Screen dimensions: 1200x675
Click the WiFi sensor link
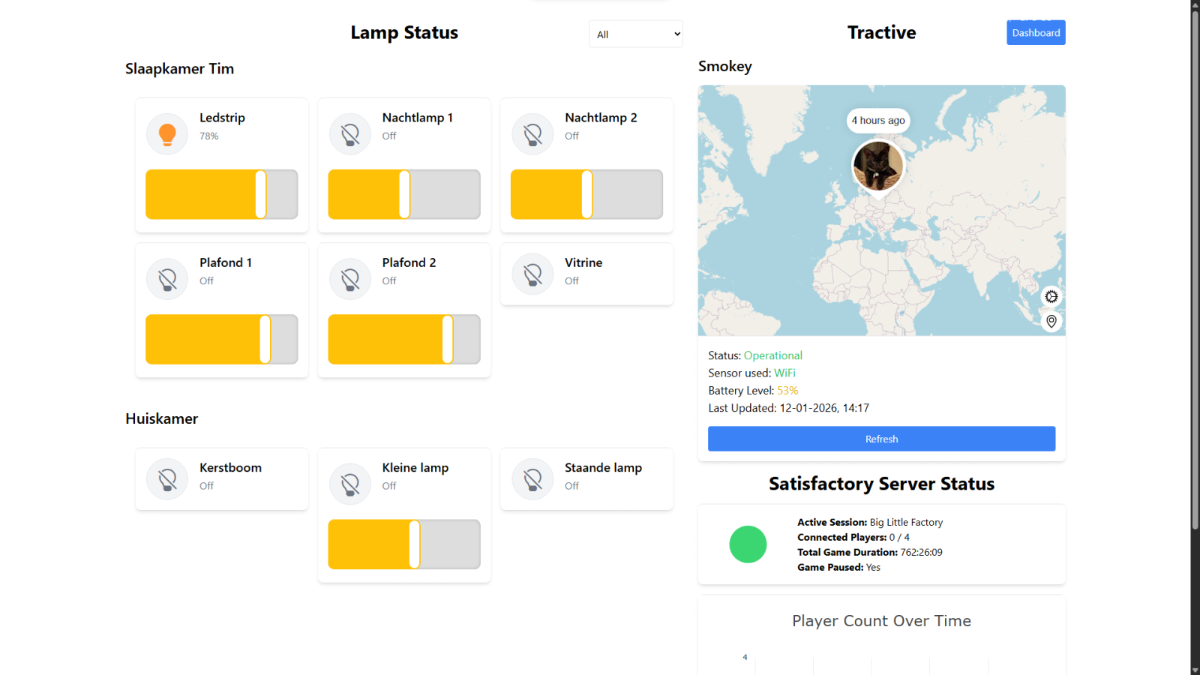[785, 373]
